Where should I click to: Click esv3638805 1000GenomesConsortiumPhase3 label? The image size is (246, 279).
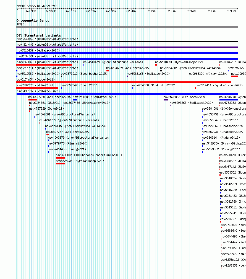pos(89,155)
